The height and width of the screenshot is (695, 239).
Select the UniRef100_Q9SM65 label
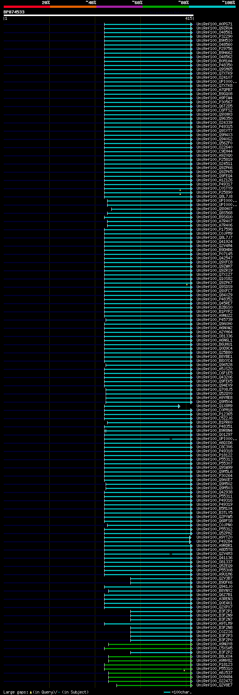(214, 69)
